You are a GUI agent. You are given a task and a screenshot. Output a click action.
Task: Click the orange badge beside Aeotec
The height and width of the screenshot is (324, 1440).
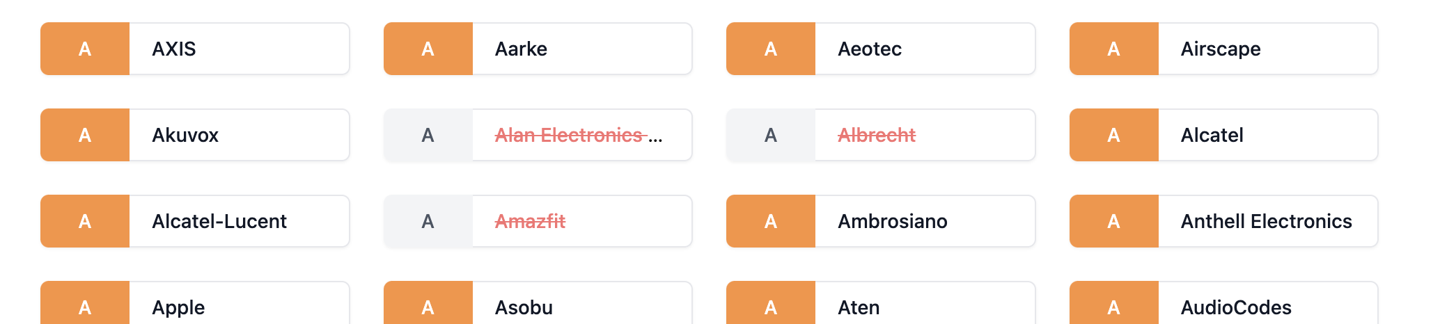click(770, 49)
